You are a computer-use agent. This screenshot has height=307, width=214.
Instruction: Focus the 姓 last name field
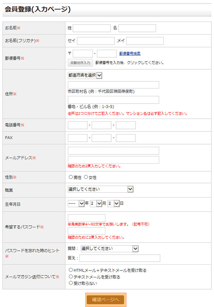pos(92,28)
